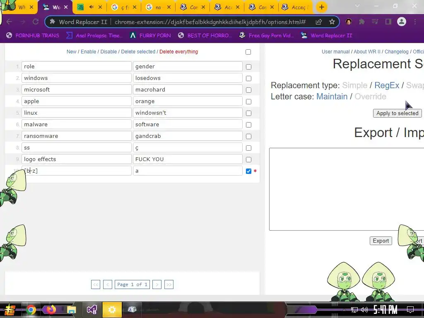The width and height of the screenshot is (424, 318).
Task: Reload the page with refresh icon
Action: [x=36, y=22]
